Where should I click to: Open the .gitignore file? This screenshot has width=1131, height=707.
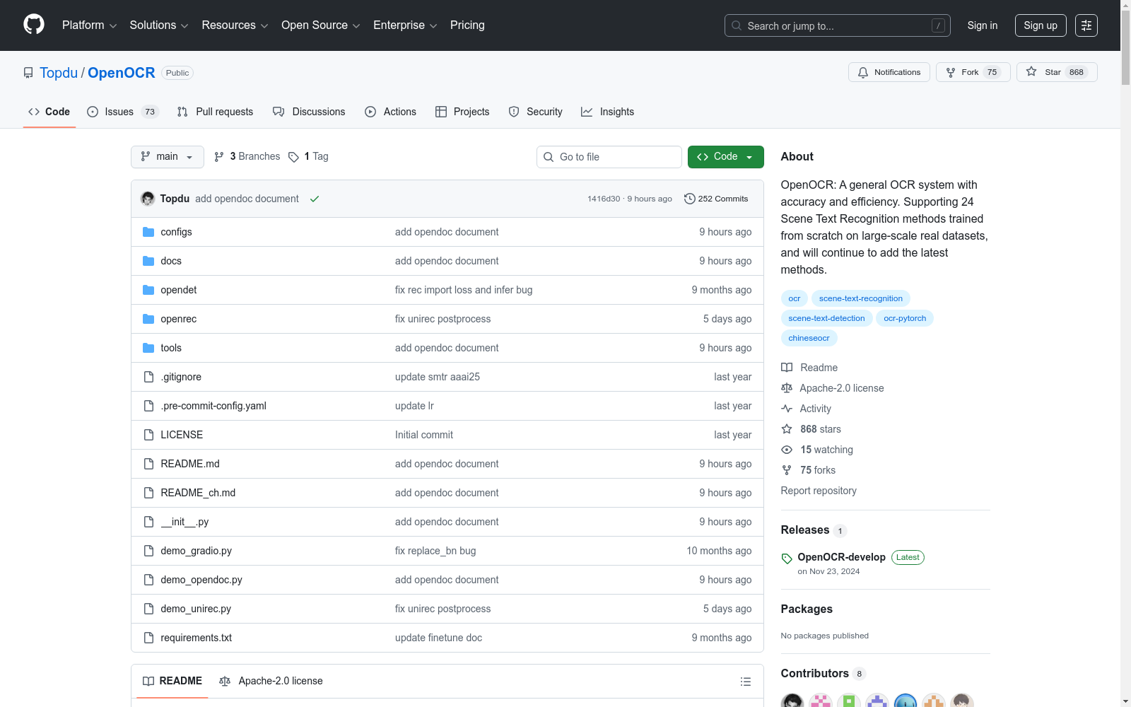pyautogui.click(x=181, y=377)
